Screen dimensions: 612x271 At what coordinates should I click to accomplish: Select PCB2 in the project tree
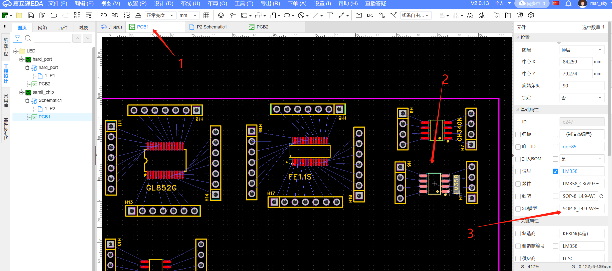(44, 84)
